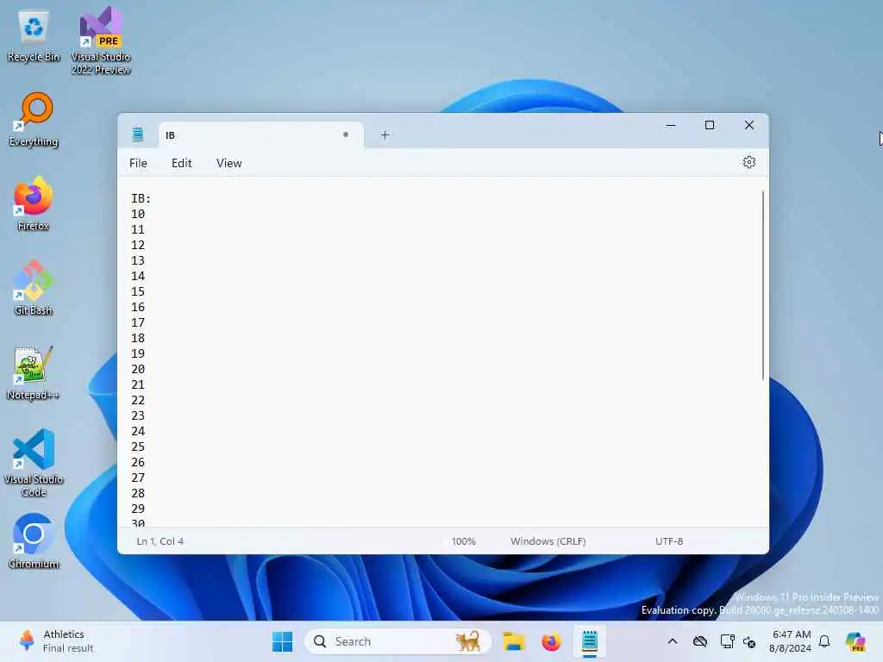Image resolution: width=883 pixels, height=662 pixels.
Task: Click the sound muted tray icon
Action: click(749, 641)
